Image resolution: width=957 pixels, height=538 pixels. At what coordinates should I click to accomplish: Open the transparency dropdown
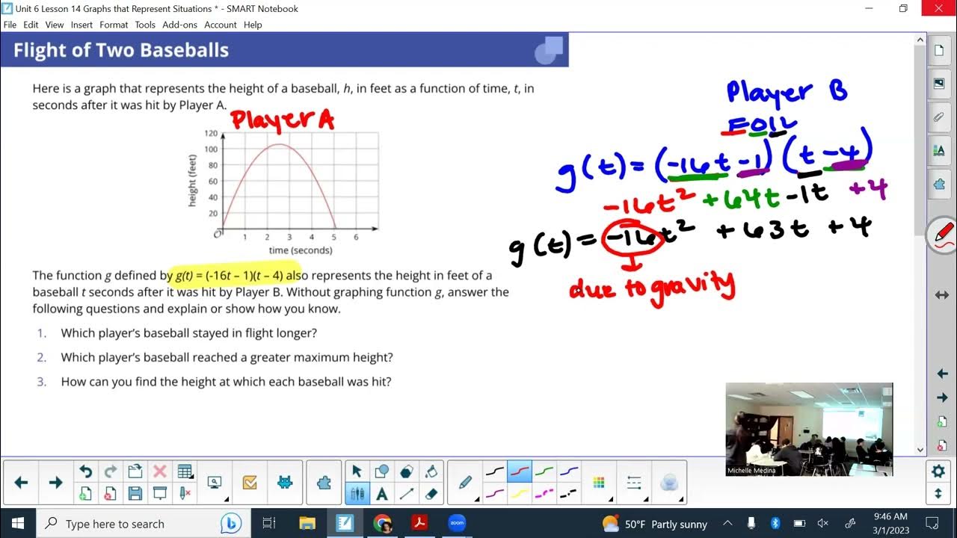[x=669, y=483]
